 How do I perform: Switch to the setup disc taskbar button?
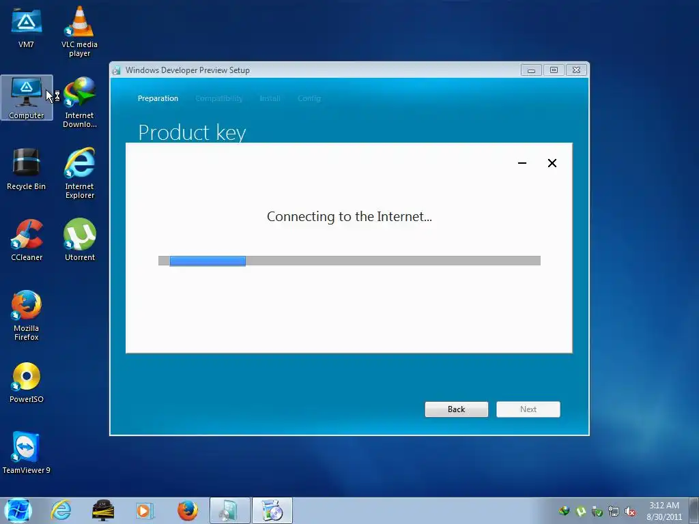point(272,510)
